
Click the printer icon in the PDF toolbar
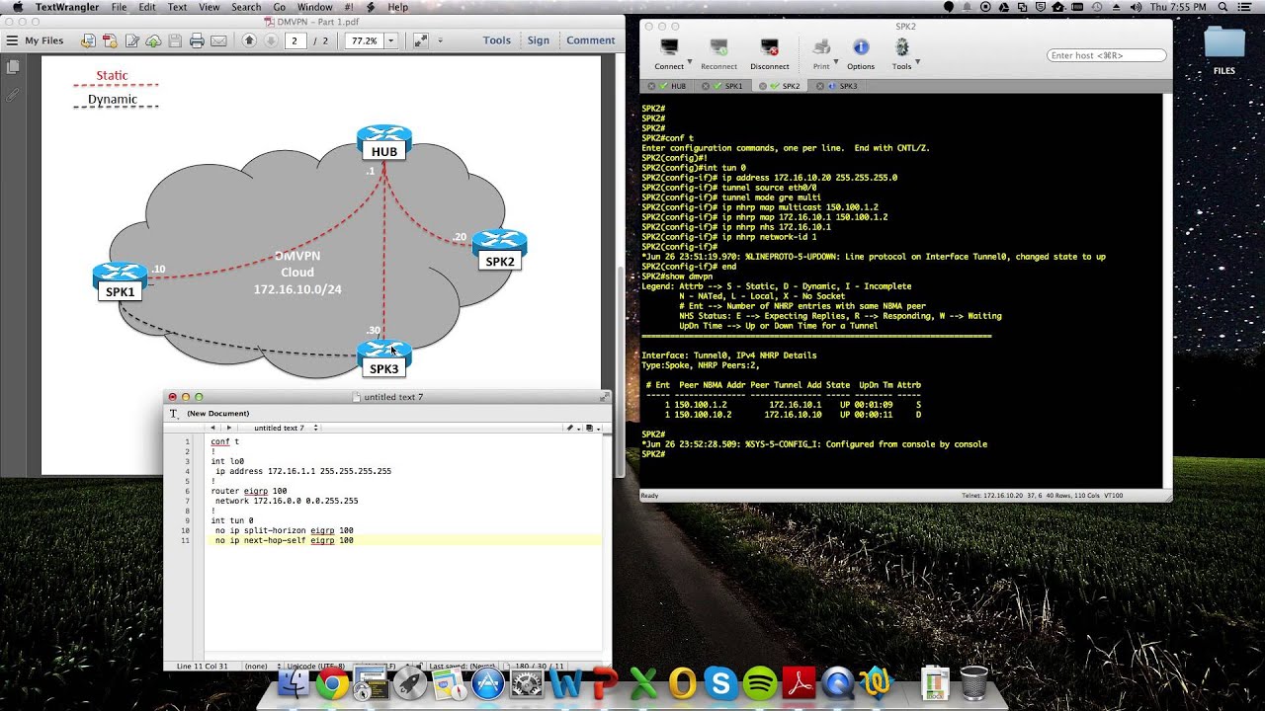[197, 40]
